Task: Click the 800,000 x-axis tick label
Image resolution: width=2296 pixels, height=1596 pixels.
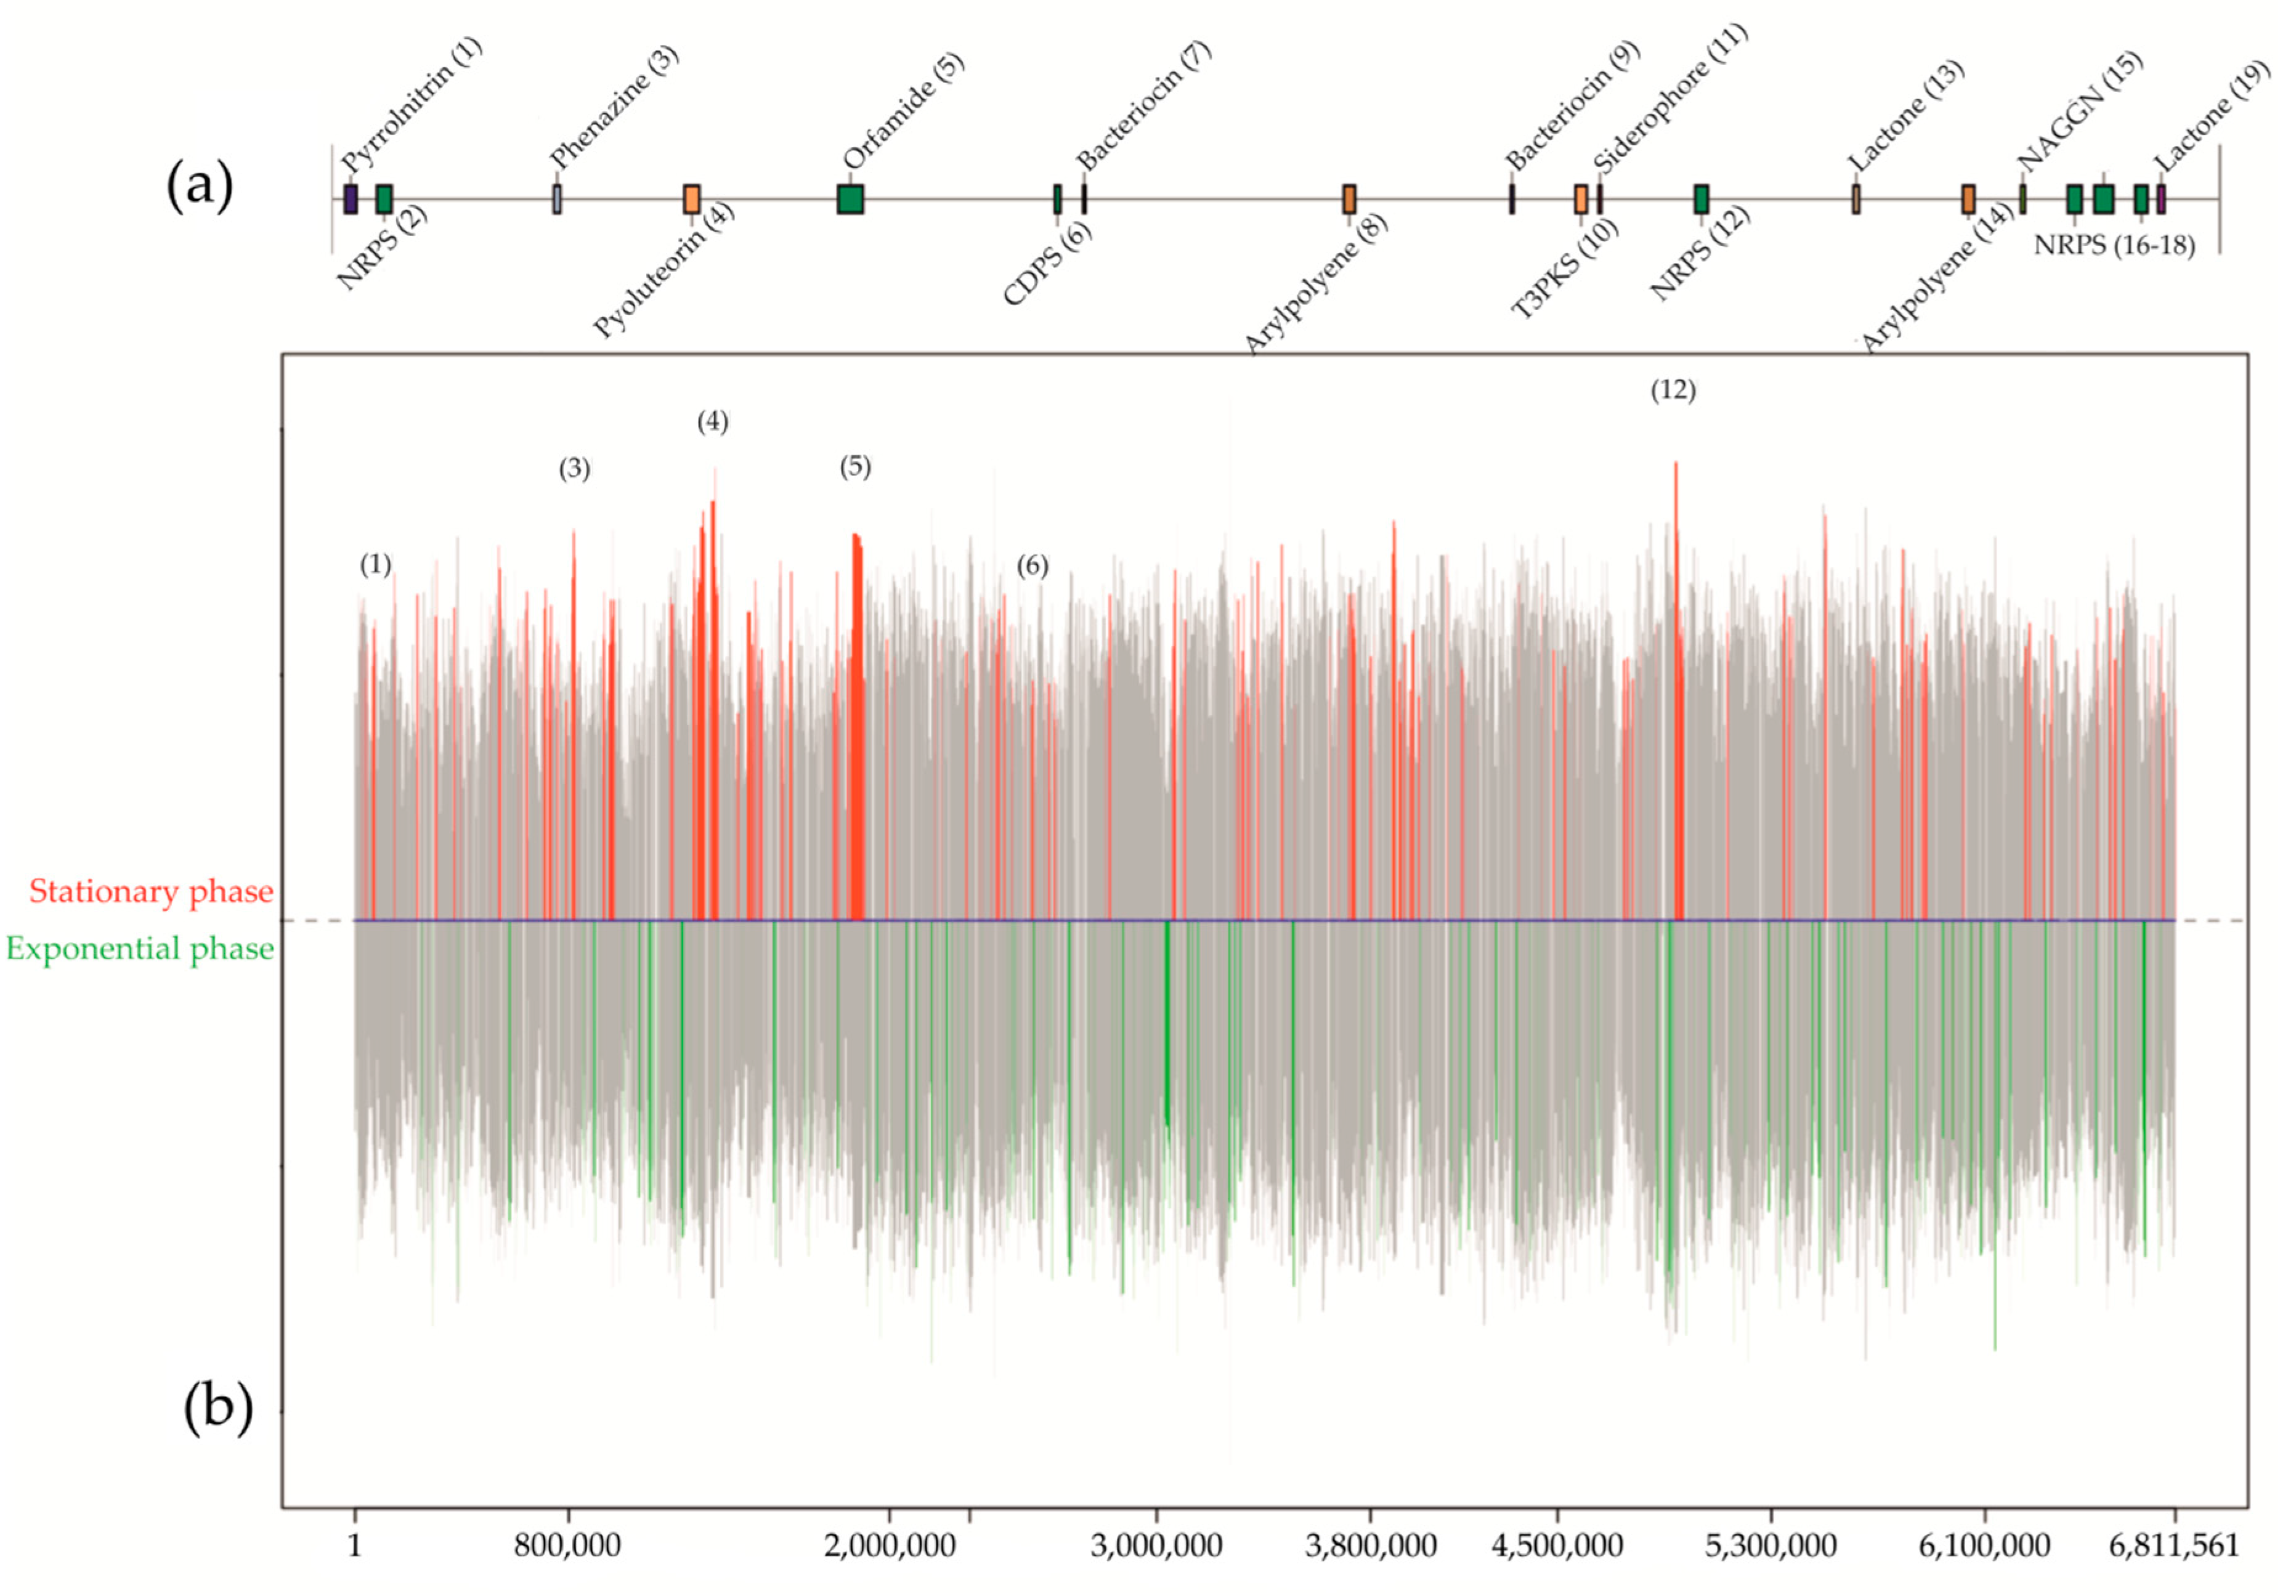Action: (x=567, y=1546)
